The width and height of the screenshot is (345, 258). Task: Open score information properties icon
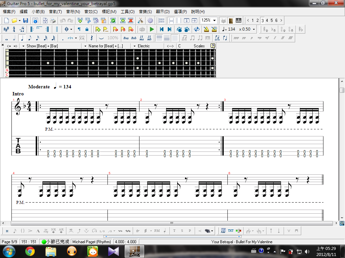tap(35, 20)
